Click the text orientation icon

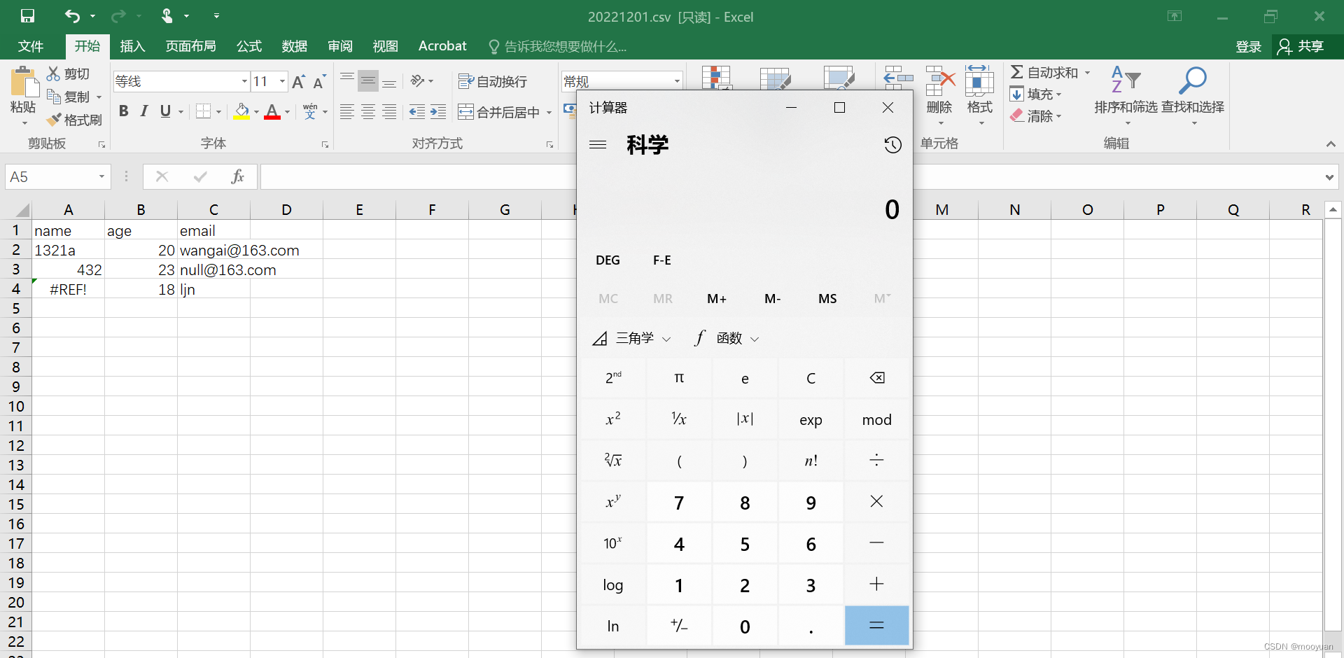click(418, 81)
